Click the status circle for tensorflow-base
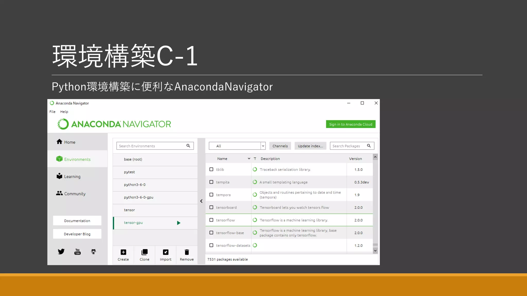Screen dimensions: 527x296 pyautogui.click(x=255, y=233)
